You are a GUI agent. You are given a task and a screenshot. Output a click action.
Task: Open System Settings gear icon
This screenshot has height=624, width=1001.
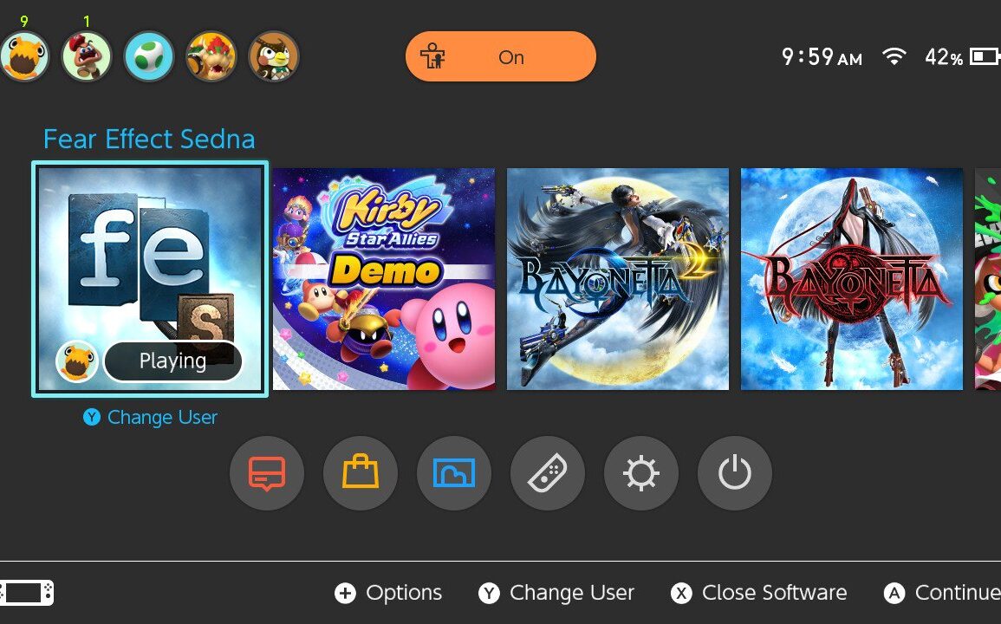641,473
